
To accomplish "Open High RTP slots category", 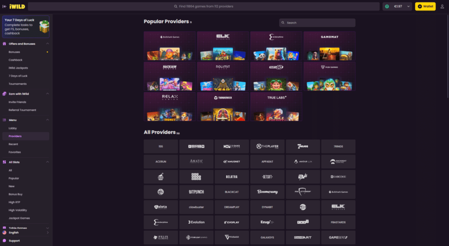I will click(x=14, y=202).
